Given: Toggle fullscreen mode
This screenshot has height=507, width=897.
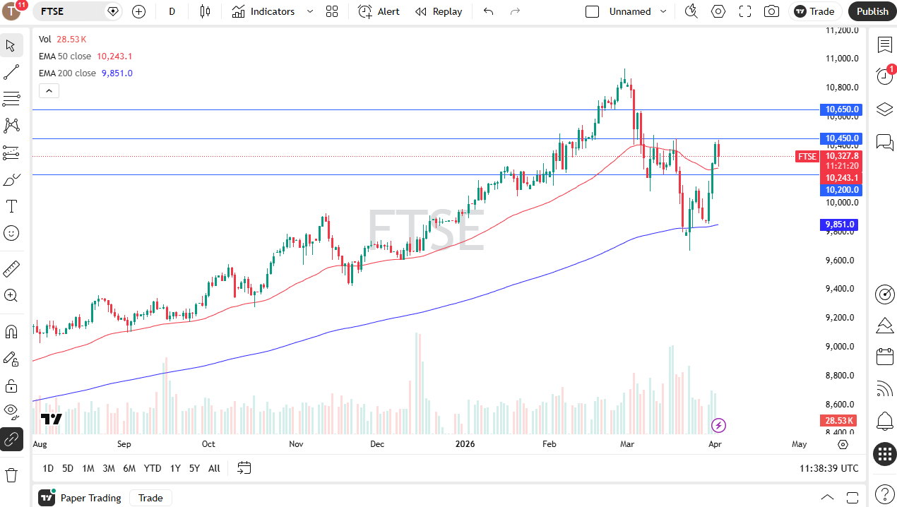Looking at the screenshot, I should tap(745, 11).
